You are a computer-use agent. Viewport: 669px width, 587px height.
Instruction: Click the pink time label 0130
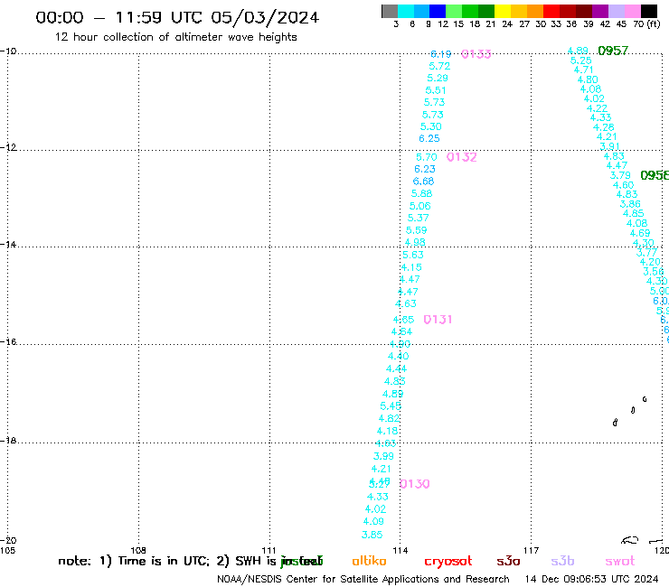[415, 484]
